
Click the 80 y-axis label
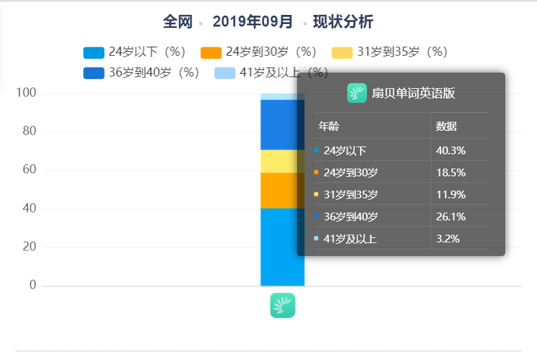(x=29, y=131)
